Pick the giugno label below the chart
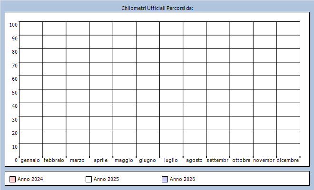Viewport: 314px width, 190px height. pos(147,161)
